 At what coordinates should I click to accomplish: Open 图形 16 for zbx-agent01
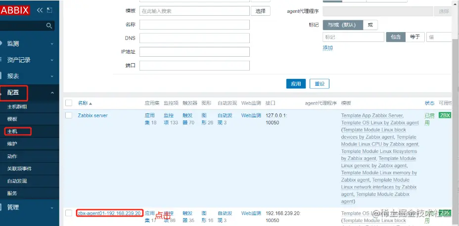207,217
